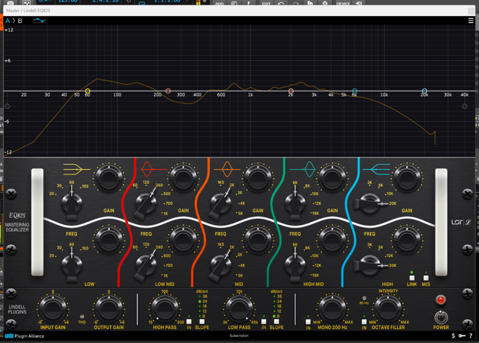
Task: Click the upper Low band gain knob
Action: 109,178
